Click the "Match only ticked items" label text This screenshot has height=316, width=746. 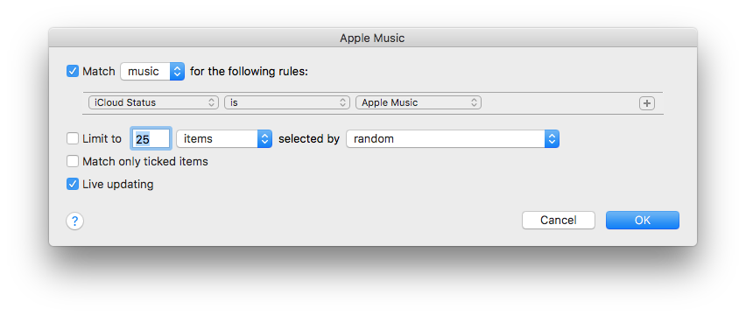pos(145,161)
